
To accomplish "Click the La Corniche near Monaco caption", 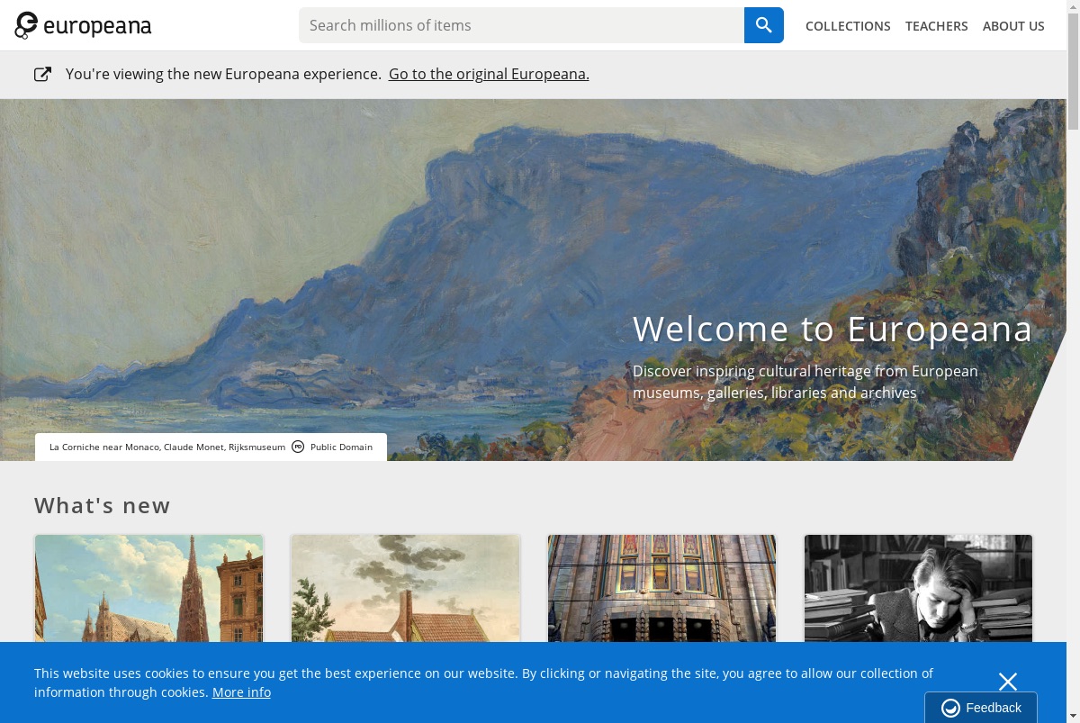I will (167, 447).
